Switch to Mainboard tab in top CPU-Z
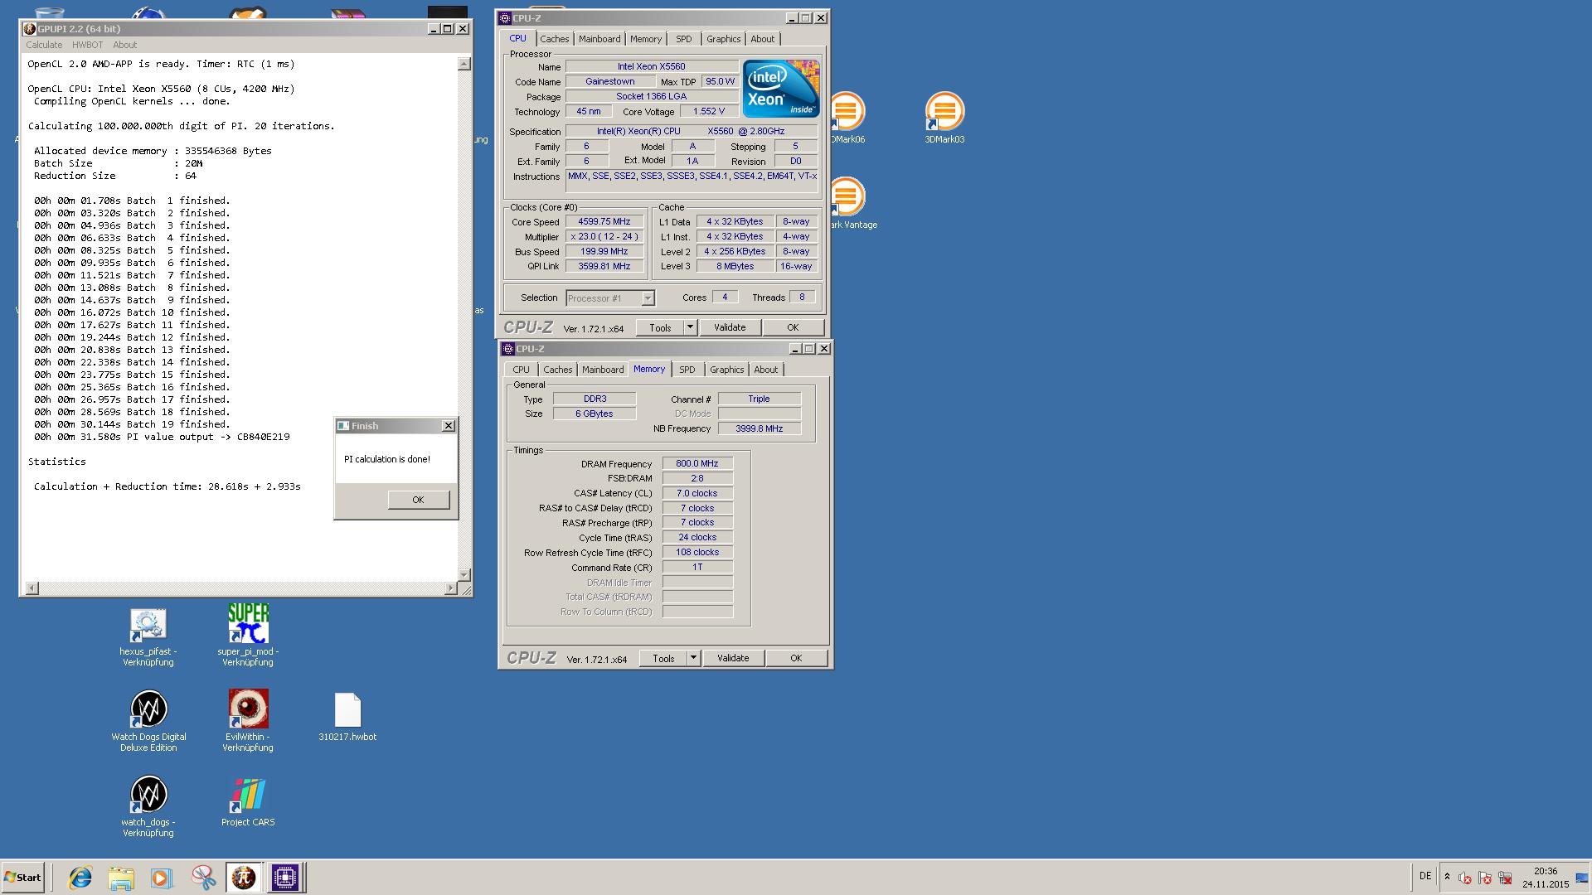Viewport: 1592px width, 895px height. point(599,39)
